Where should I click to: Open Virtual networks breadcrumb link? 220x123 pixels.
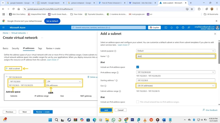click(18, 33)
